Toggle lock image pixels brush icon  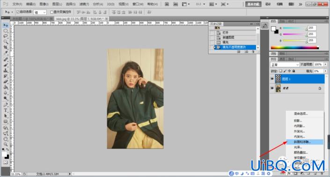tap(285, 71)
